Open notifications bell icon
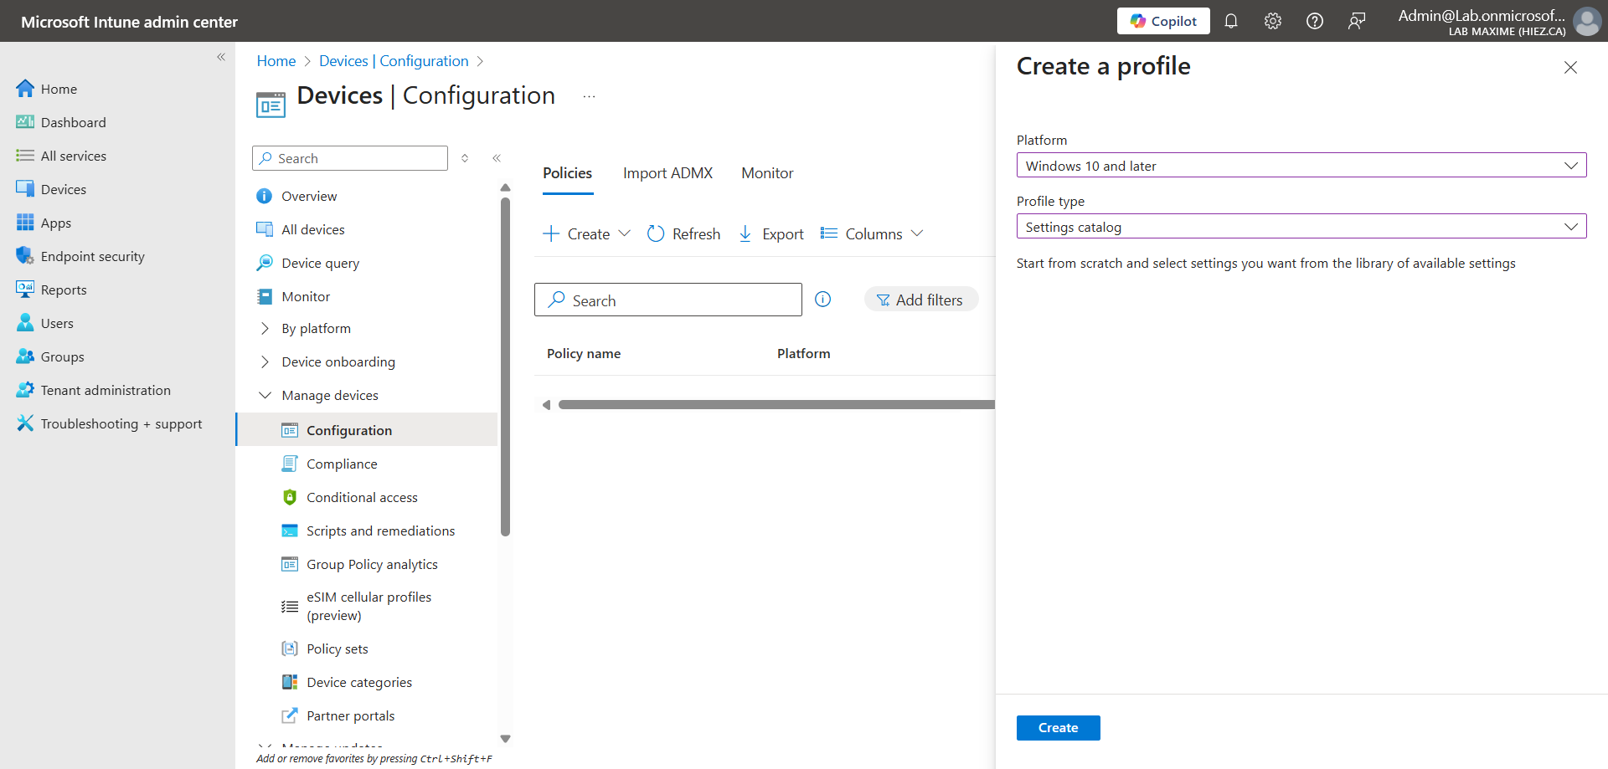This screenshot has height=769, width=1608. [1230, 21]
